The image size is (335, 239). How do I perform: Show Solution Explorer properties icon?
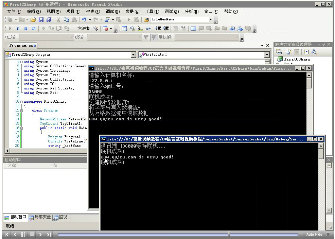pyautogui.click(x=279, y=52)
